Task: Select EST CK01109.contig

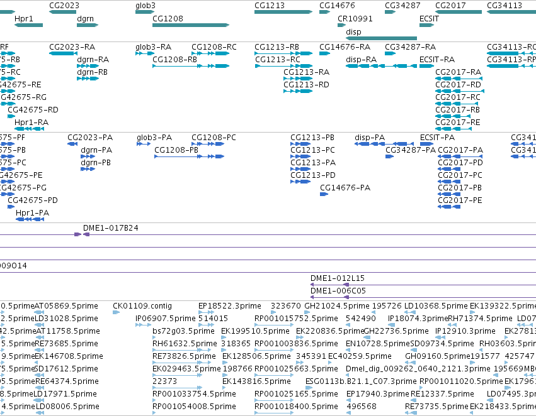Action: point(142,306)
